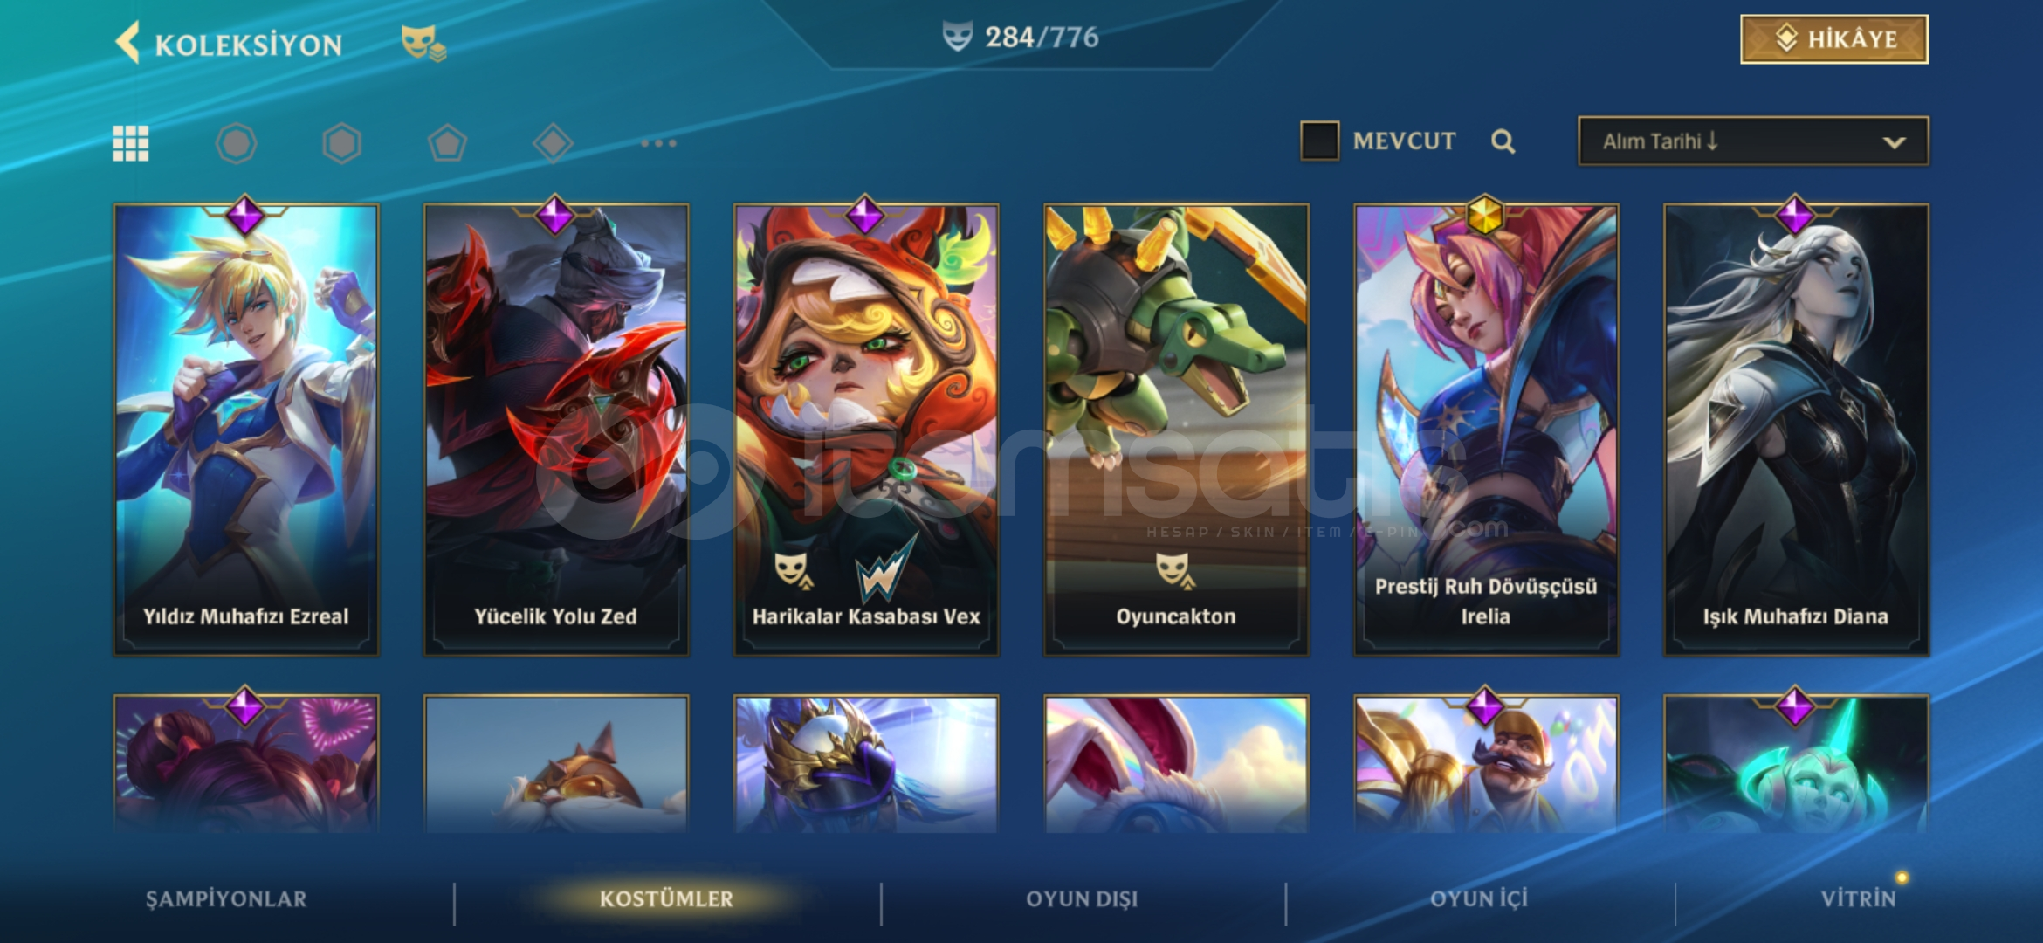The height and width of the screenshot is (943, 2043).
Task: Select the all-skins grid filter icon
Action: 131,143
